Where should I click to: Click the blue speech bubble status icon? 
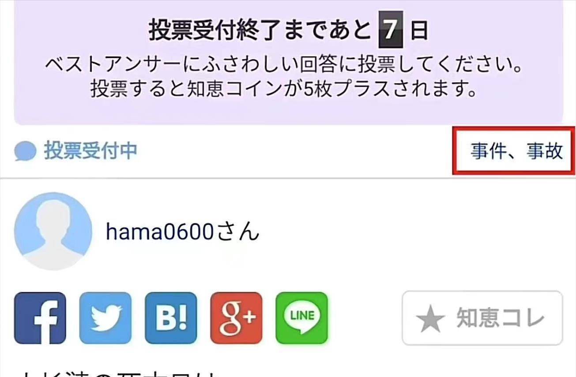click(x=25, y=152)
